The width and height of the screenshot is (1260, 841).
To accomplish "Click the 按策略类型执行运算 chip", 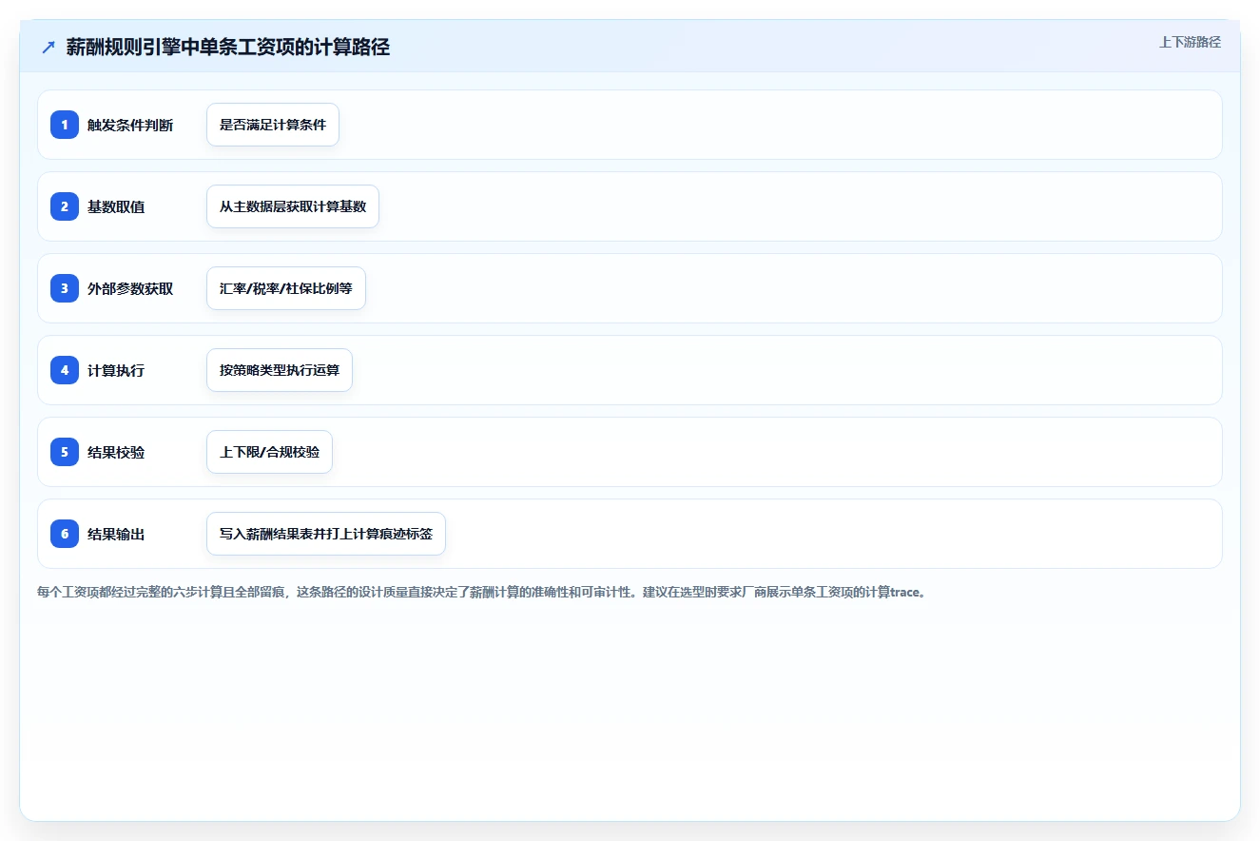I will 280,370.
